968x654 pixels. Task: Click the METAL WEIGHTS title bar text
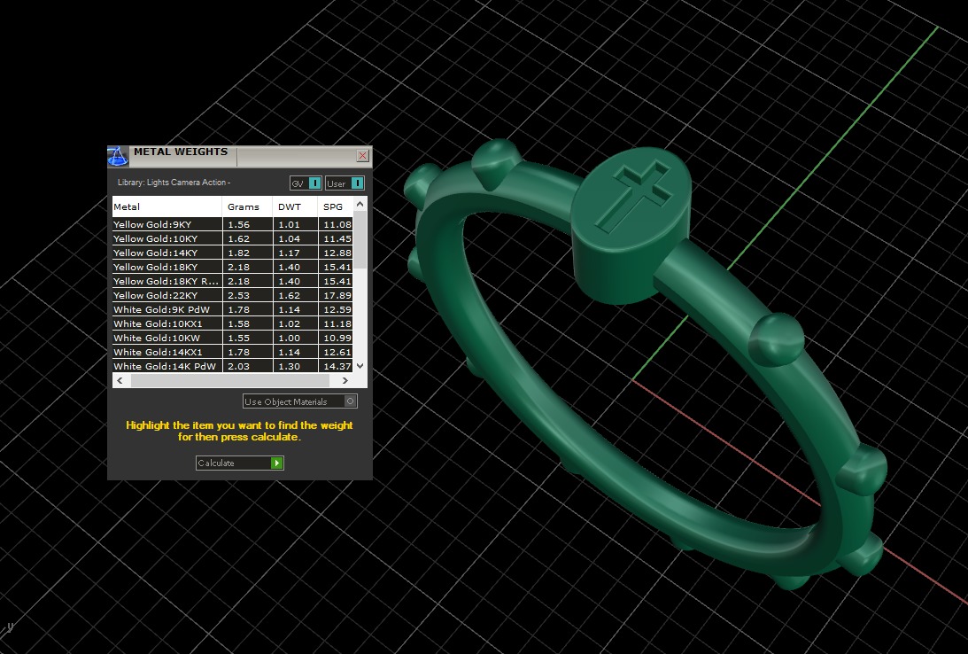(x=181, y=152)
